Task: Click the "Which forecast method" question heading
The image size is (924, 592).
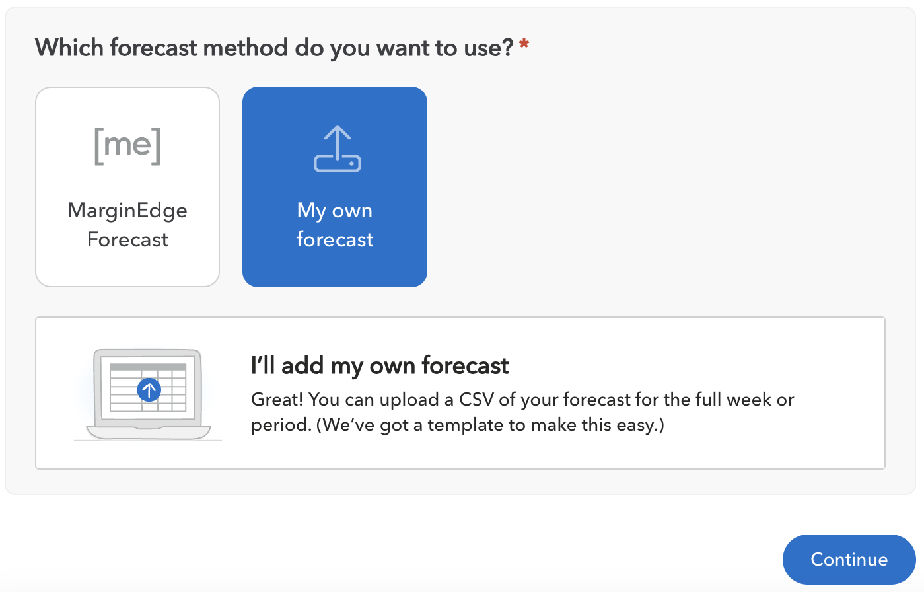Action: [274, 48]
